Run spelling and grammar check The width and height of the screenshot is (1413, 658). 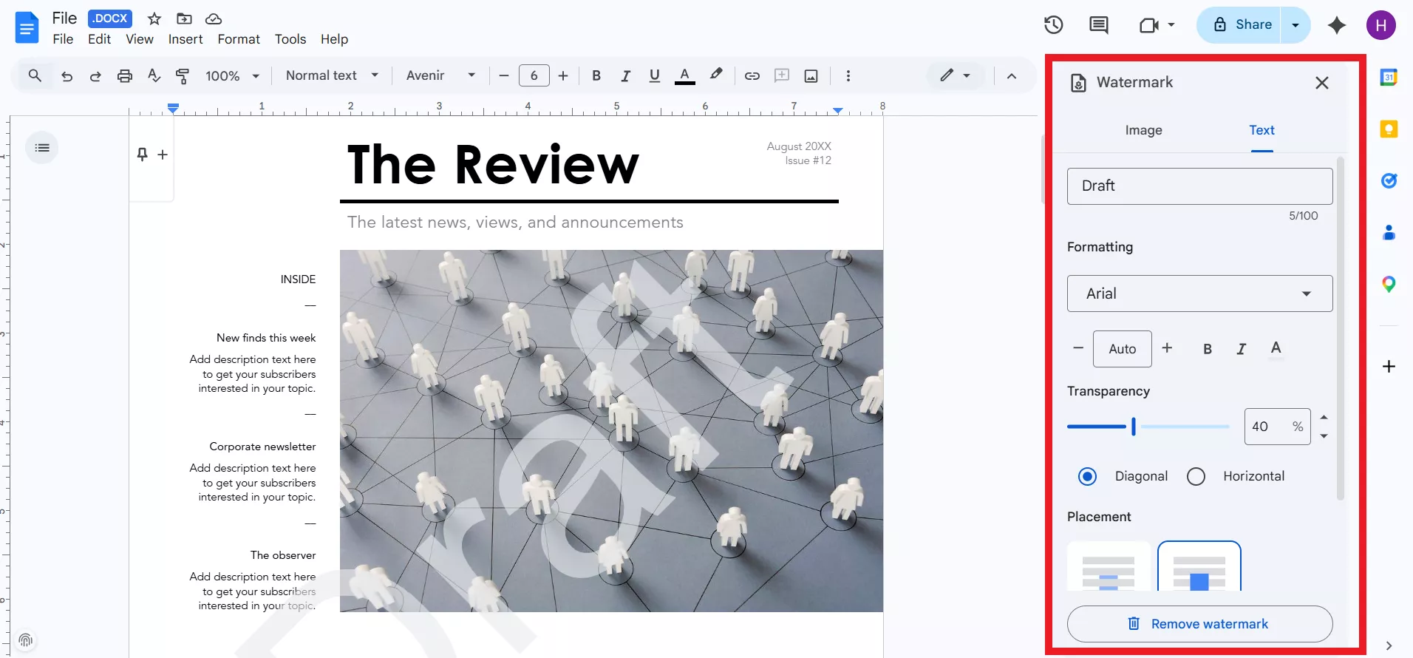154,75
